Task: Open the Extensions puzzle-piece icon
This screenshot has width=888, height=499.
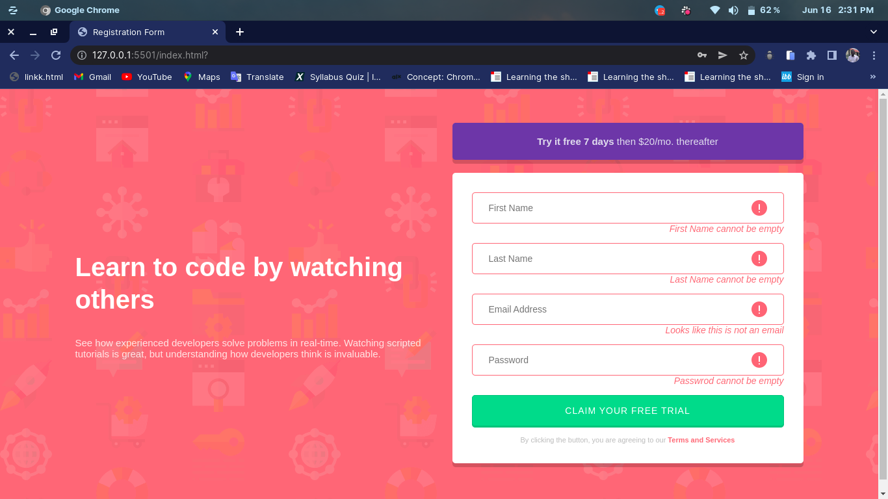Action: point(811,55)
